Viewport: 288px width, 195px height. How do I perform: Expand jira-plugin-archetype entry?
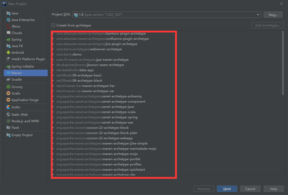[x=53, y=44]
